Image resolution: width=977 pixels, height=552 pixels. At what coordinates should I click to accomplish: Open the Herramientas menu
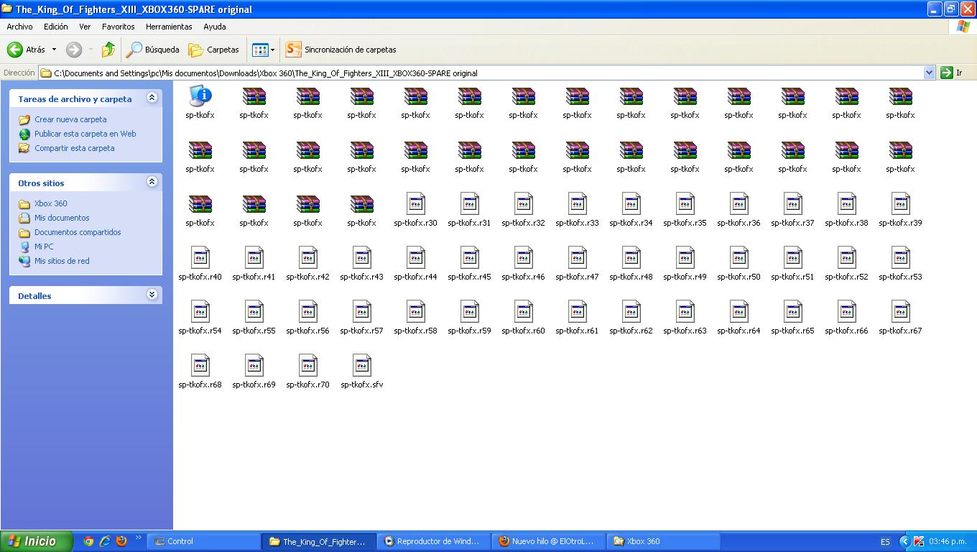(169, 27)
